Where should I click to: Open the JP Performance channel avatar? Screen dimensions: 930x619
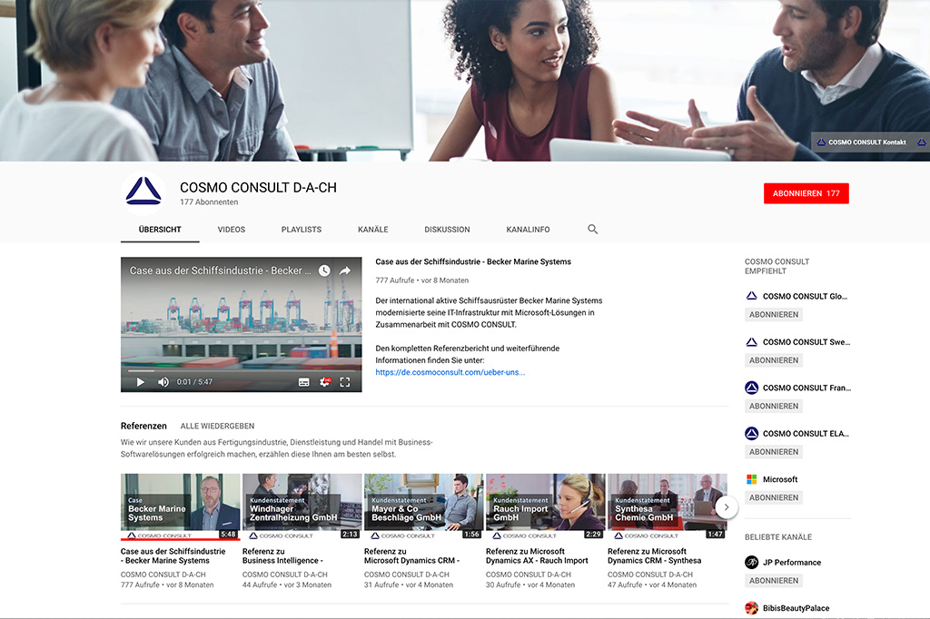pyautogui.click(x=752, y=562)
